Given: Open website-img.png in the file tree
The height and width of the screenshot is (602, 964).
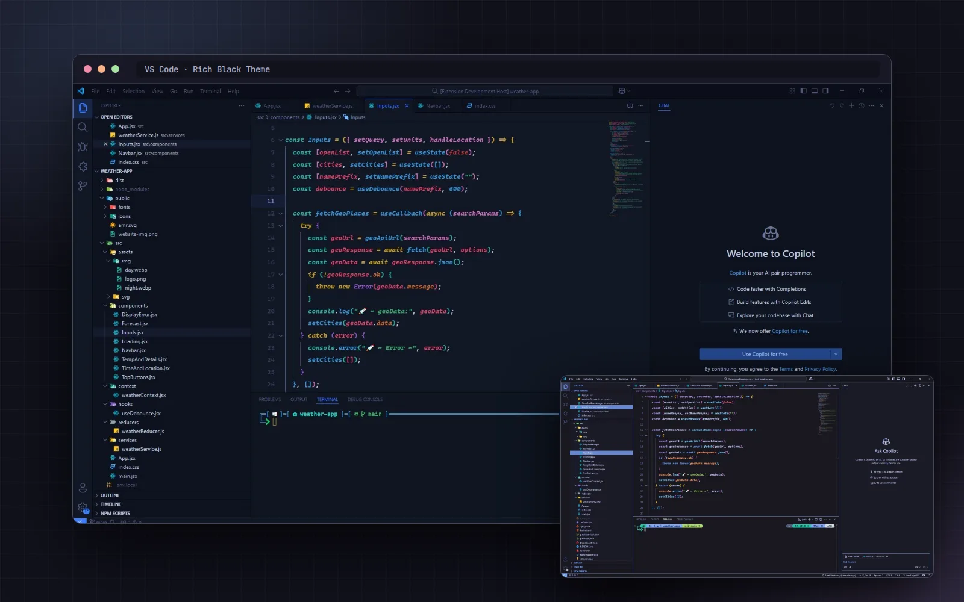Looking at the screenshot, I should click(x=137, y=234).
